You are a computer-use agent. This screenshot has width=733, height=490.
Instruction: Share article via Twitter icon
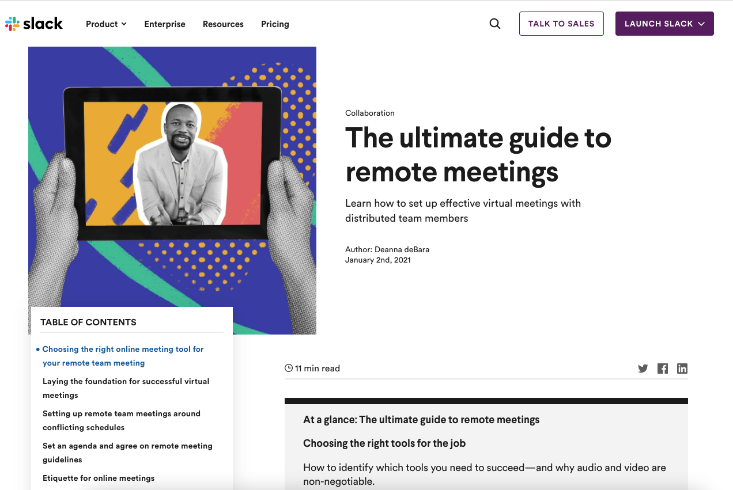click(643, 369)
